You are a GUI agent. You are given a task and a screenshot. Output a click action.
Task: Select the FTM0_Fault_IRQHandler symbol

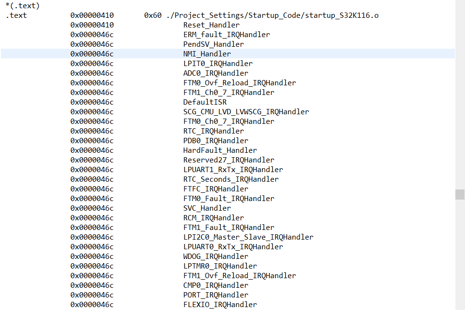pyautogui.click(x=229, y=199)
